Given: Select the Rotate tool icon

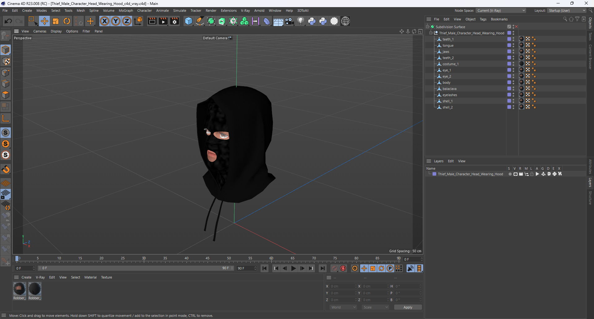Looking at the screenshot, I should coord(67,21).
